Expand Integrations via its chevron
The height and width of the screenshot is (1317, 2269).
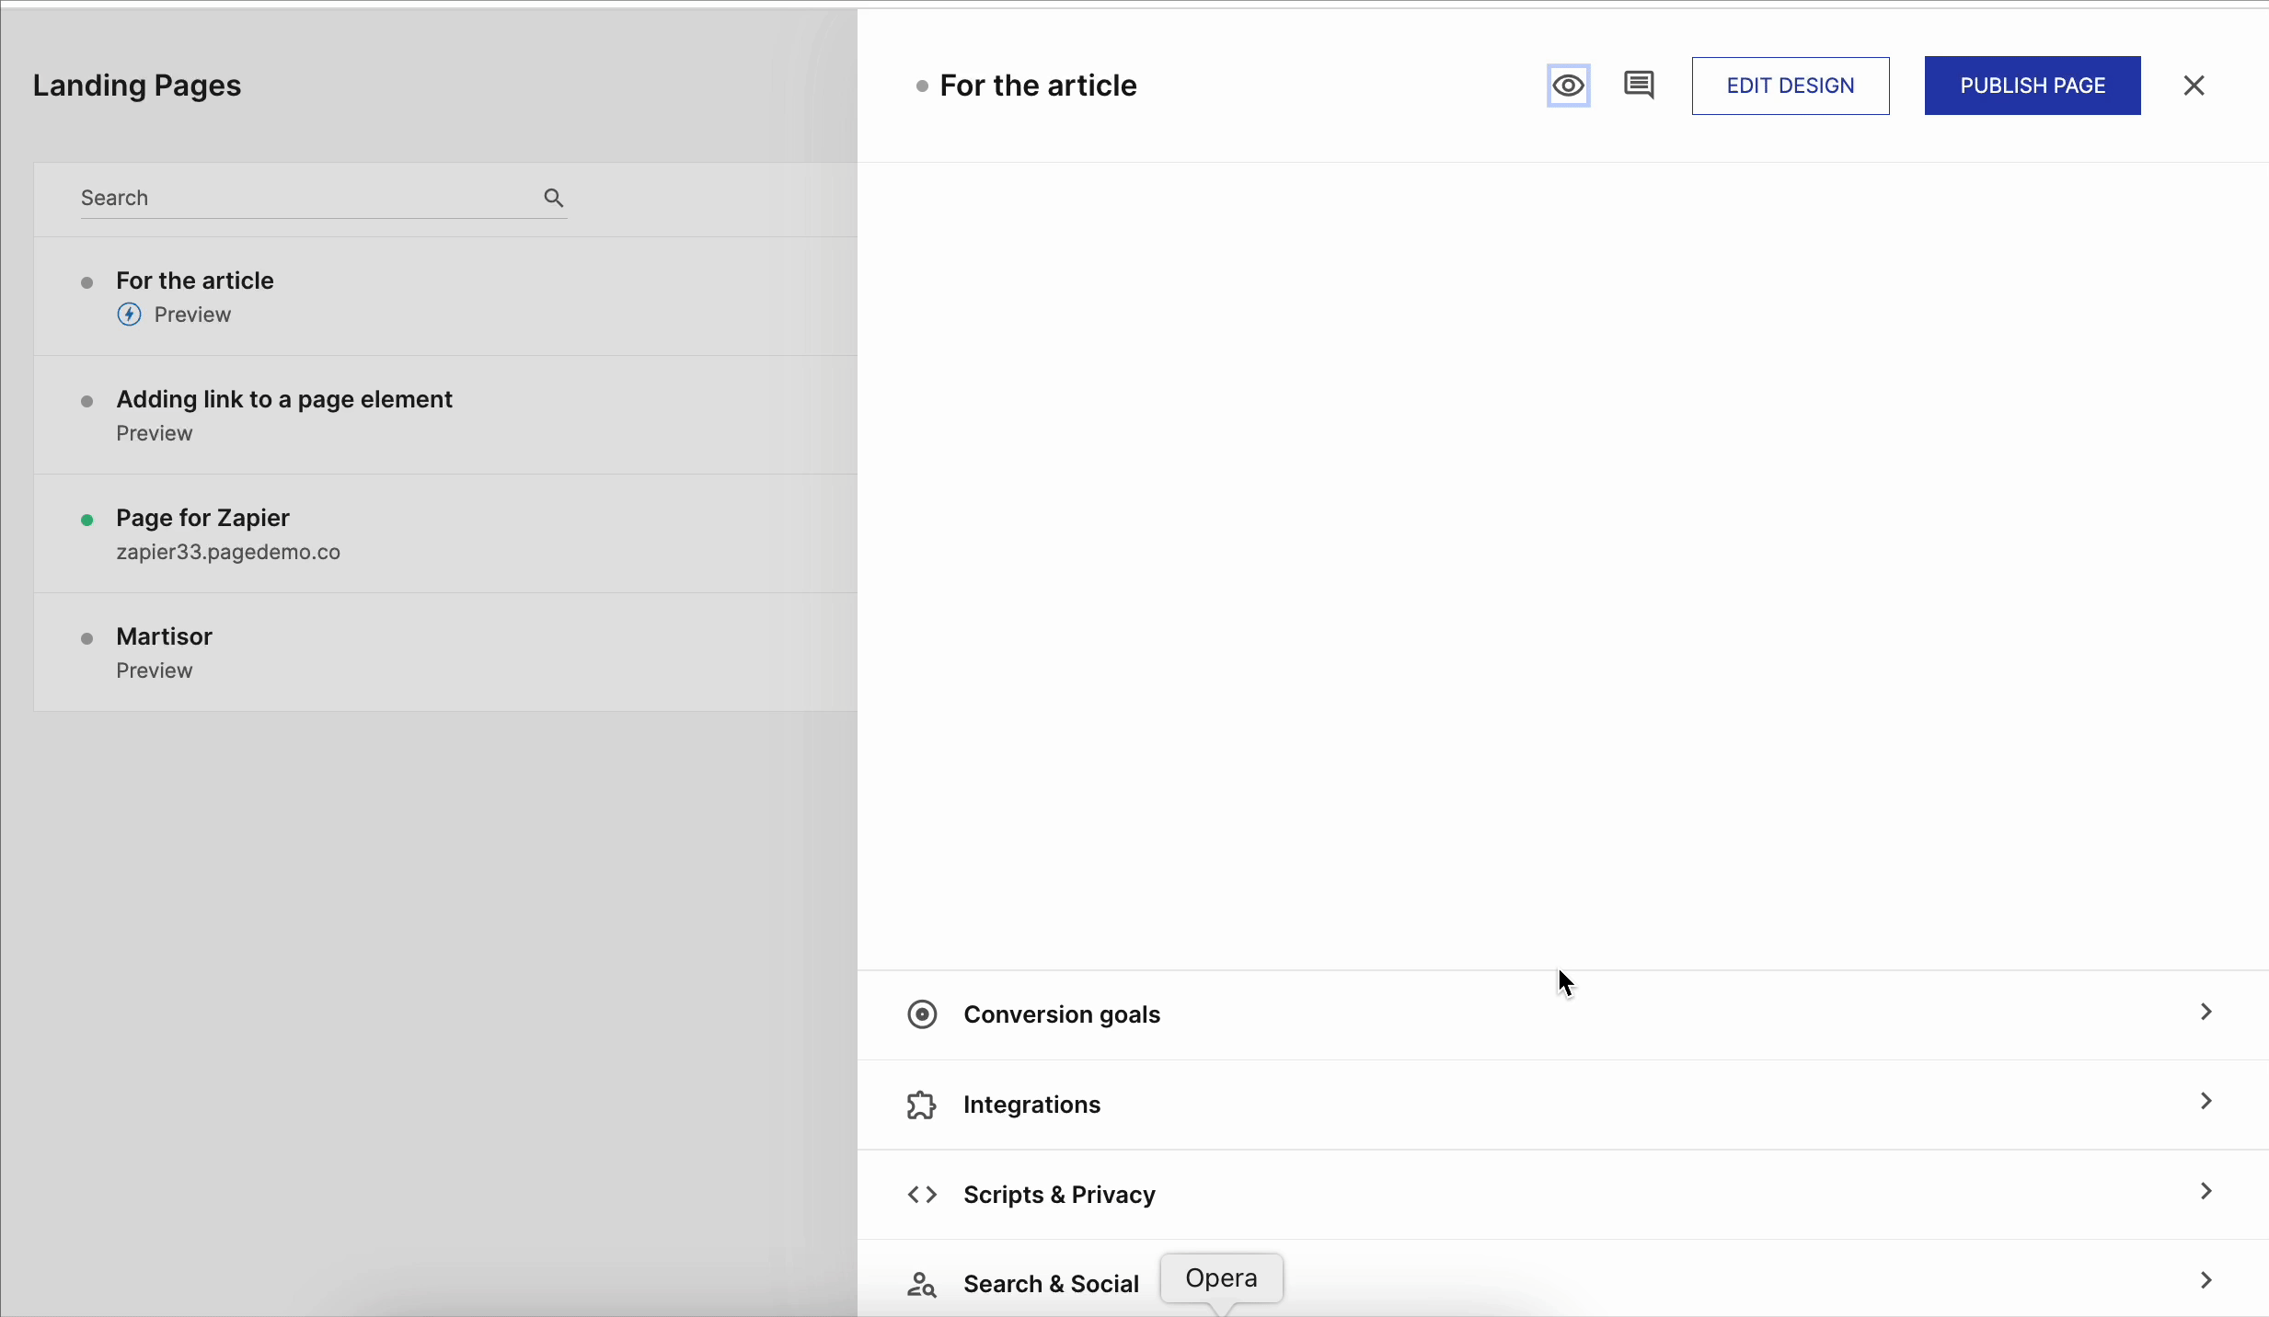pos(2206,1101)
